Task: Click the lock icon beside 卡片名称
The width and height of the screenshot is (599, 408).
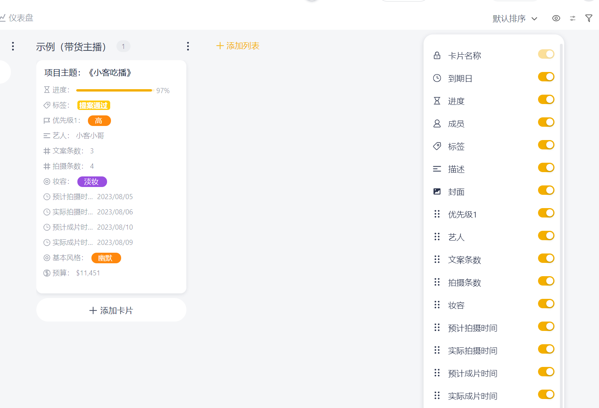Action: click(437, 56)
